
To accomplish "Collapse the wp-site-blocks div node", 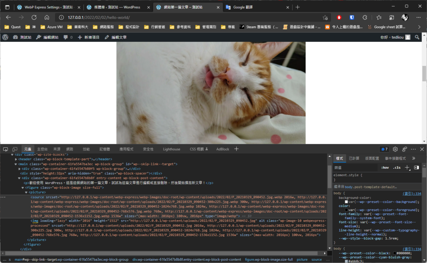I will coord(12,155).
